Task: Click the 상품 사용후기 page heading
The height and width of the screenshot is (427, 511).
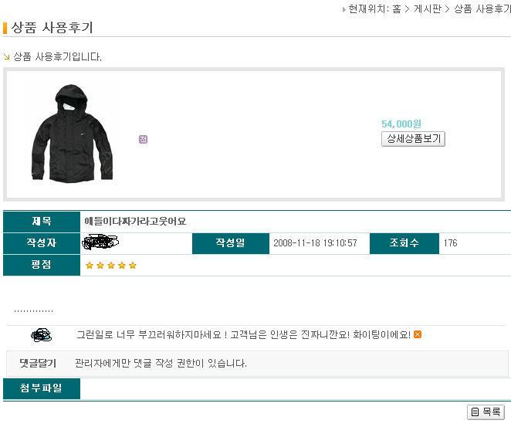Action: point(52,27)
